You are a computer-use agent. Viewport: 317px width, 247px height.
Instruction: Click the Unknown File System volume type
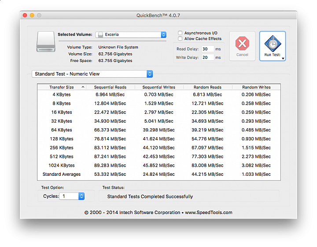click(x=118, y=47)
